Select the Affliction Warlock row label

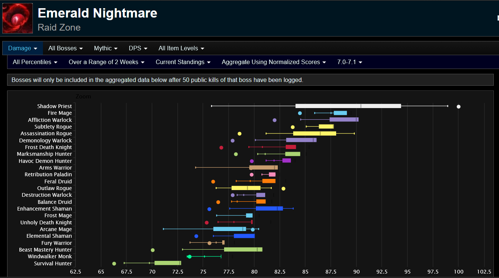[50, 120]
